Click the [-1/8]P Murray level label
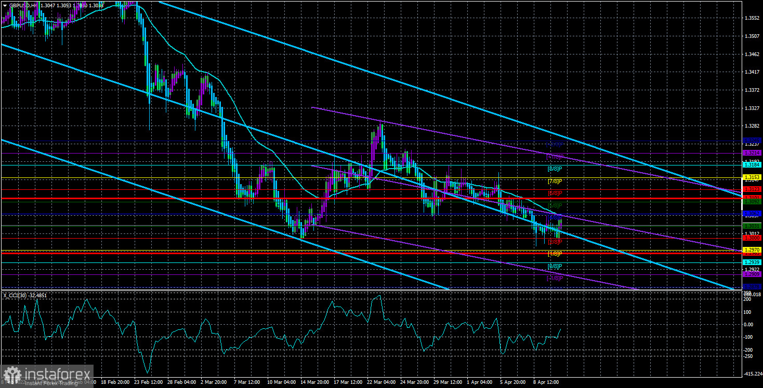 [x=555, y=278]
